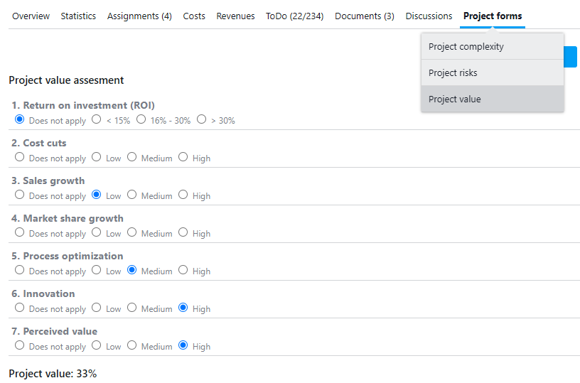Open the Overview tab
This screenshot has height=383, width=580.
(x=31, y=16)
